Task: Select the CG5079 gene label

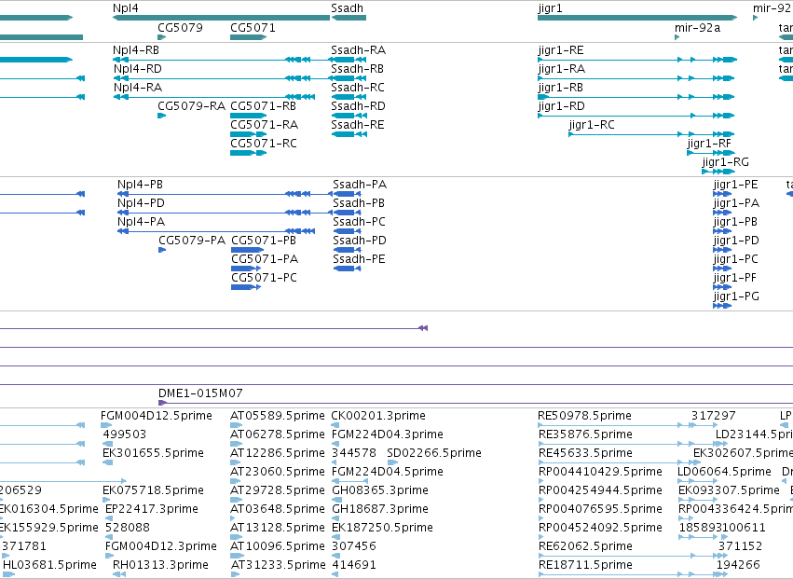Action: click(x=180, y=27)
